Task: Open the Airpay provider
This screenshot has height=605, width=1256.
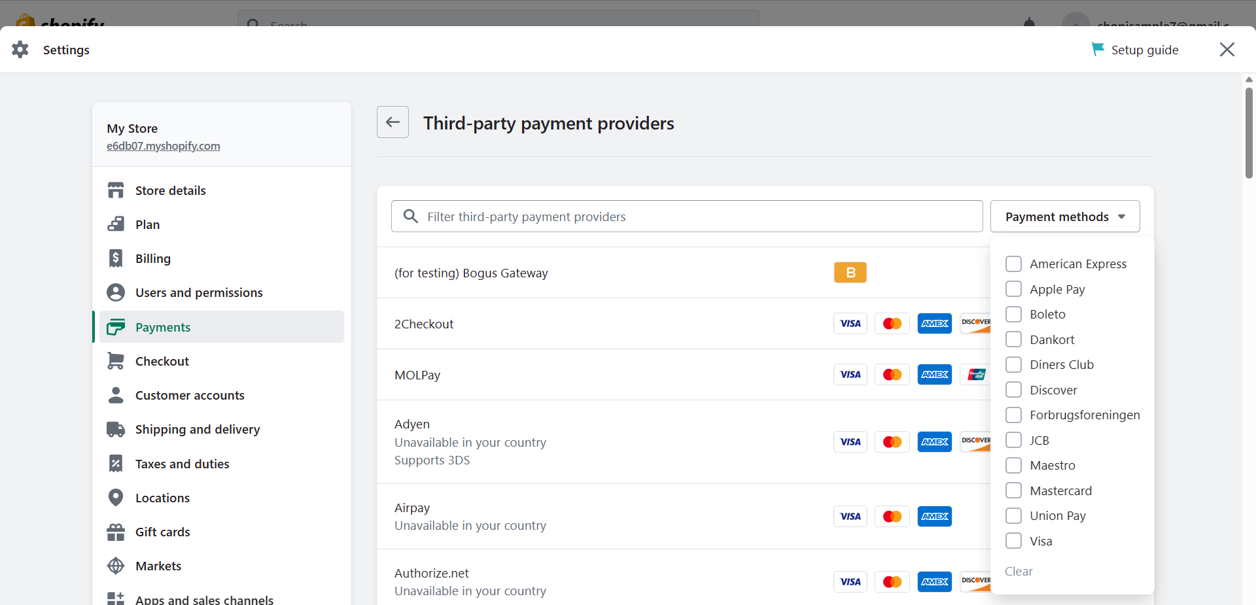Action: pos(412,508)
